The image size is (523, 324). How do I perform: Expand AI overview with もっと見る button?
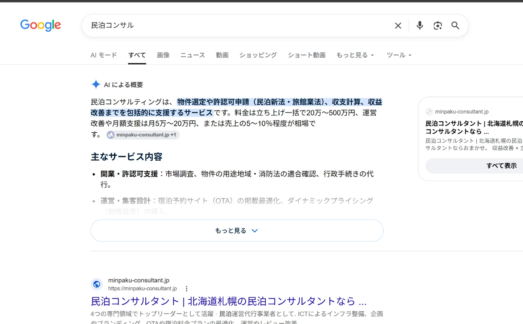tap(237, 231)
